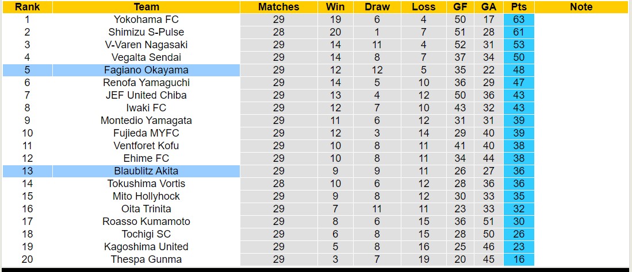Viewport: 632px width, 272px height.
Task: Select JEF United Chiba team name
Action: 146,95
